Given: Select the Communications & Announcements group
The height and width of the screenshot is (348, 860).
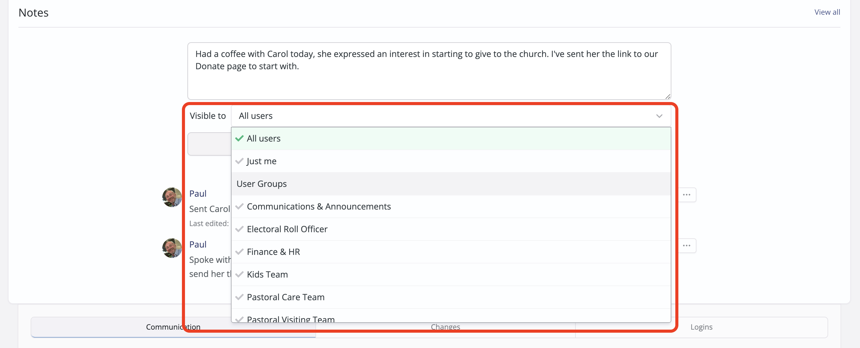Looking at the screenshot, I should click(x=319, y=206).
